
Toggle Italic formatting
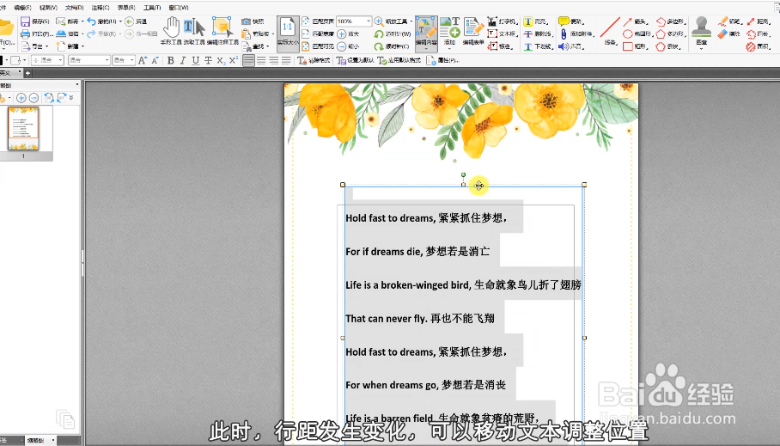click(x=183, y=60)
